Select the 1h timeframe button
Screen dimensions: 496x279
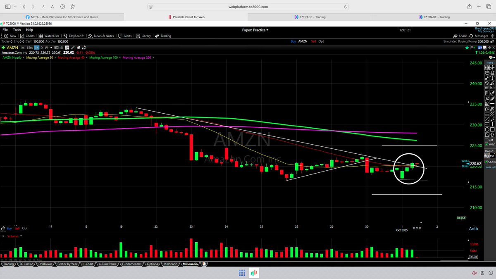point(37,48)
